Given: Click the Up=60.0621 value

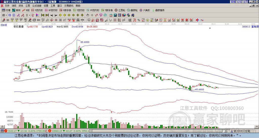Looking at the screenshot, I should click(x=47, y=26).
